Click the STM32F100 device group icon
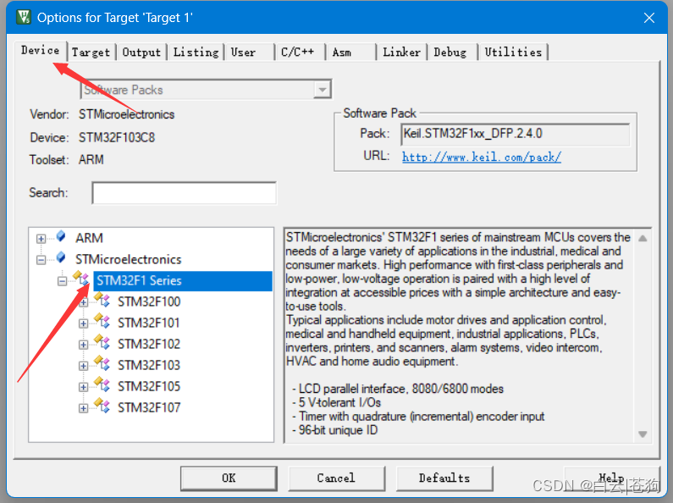Image resolution: width=673 pixels, height=503 pixels. coord(102,300)
